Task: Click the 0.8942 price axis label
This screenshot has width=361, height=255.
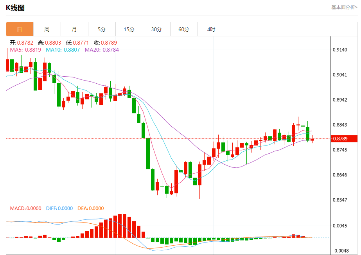Action: coord(340,100)
